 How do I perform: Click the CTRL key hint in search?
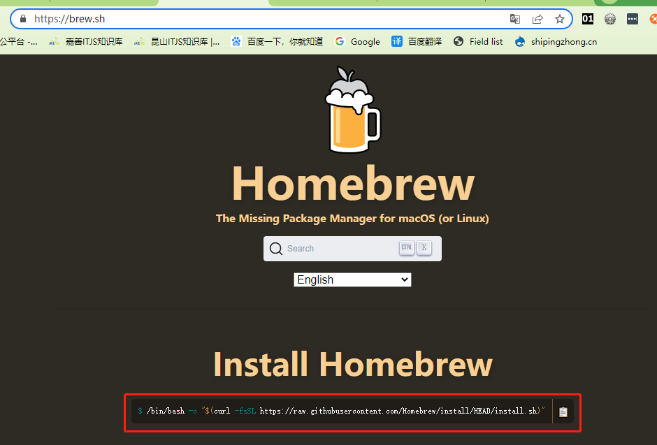pyautogui.click(x=407, y=248)
